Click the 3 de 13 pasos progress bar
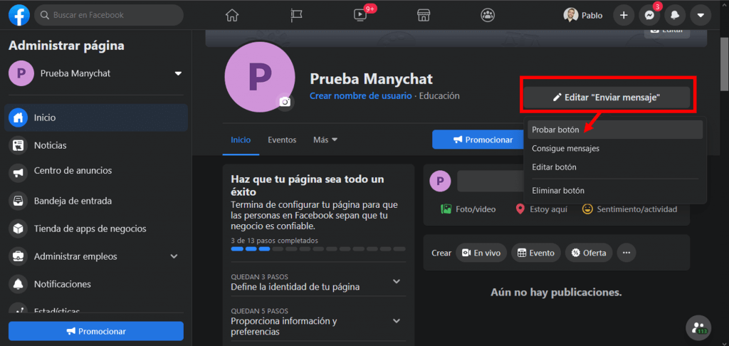 click(318, 249)
